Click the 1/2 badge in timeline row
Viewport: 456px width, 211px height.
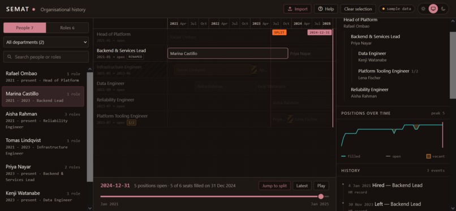coord(131,123)
